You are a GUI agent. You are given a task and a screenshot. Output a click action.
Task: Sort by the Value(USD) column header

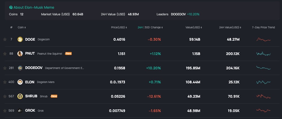[193, 28]
